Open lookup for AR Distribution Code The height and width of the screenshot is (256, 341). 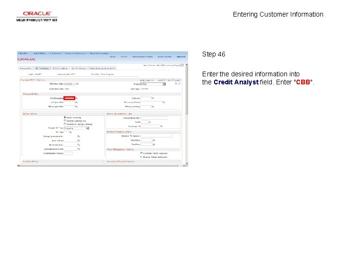[x=79, y=149]
